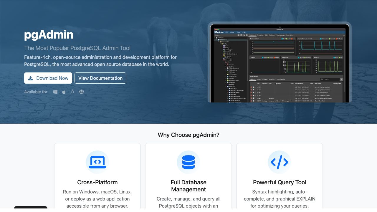Click the "Syntax highlighting, auto-complete" description

pyautogui.click(x=280, y=199)
